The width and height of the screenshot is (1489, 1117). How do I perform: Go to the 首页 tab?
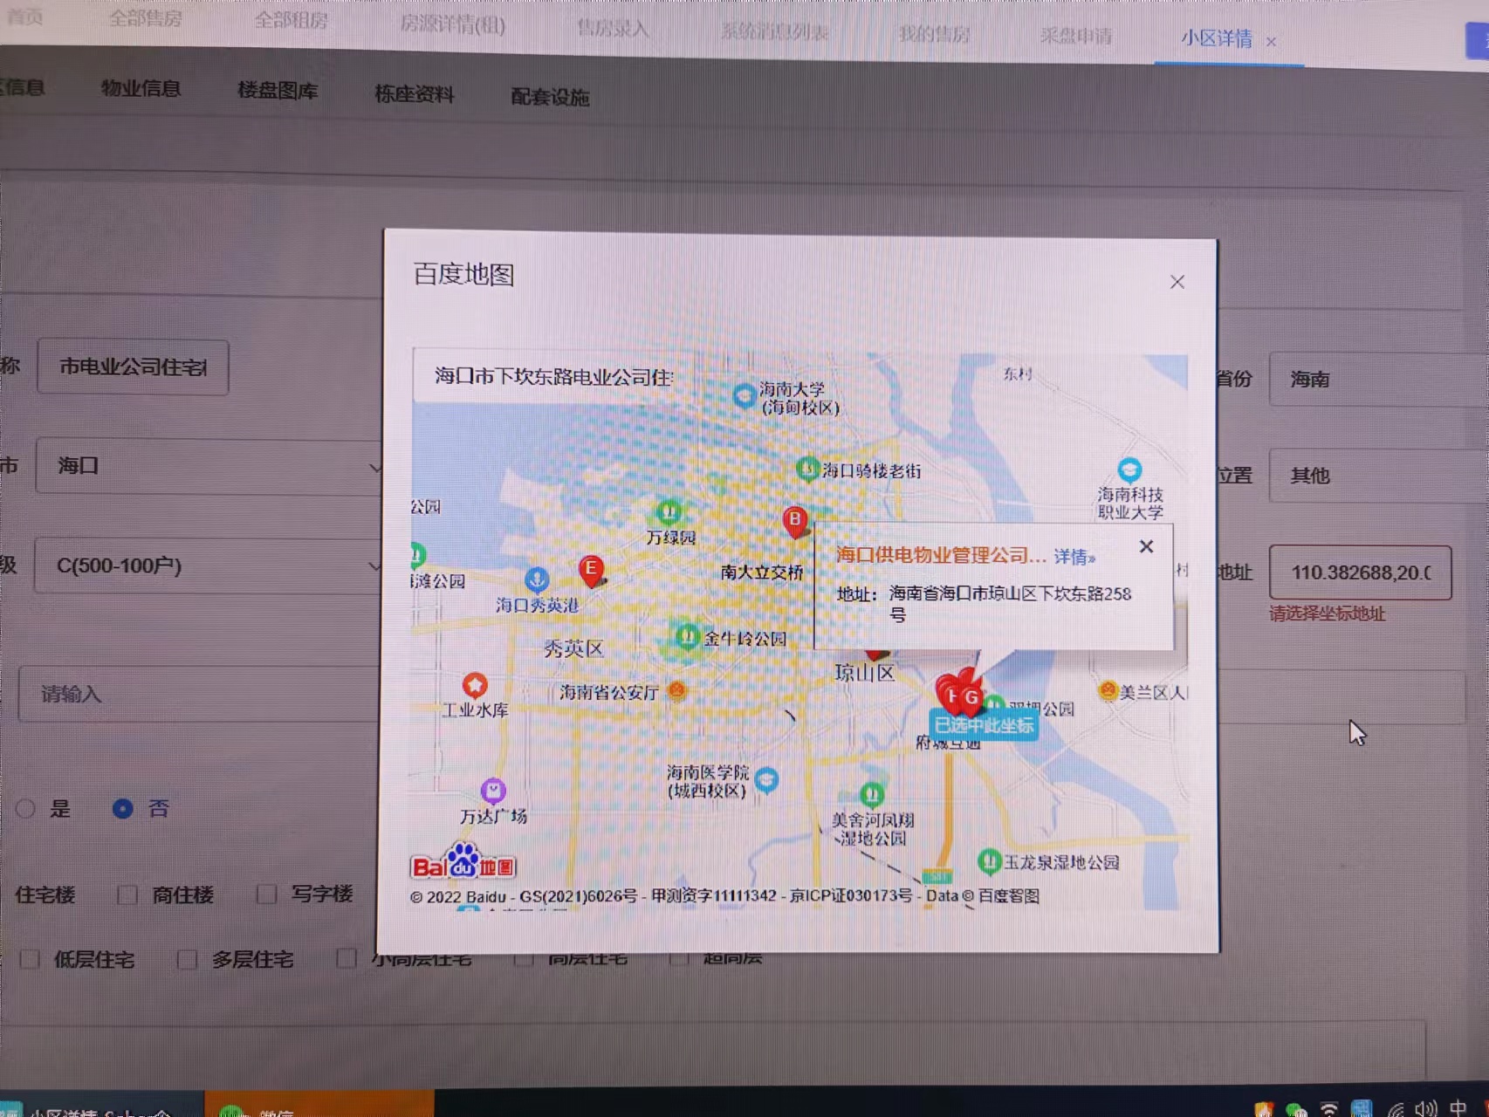(x=24, y=17)
